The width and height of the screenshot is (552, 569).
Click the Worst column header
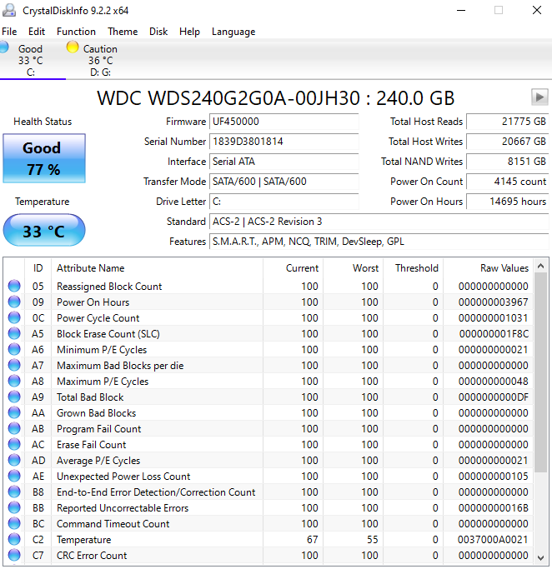point(354,268)
